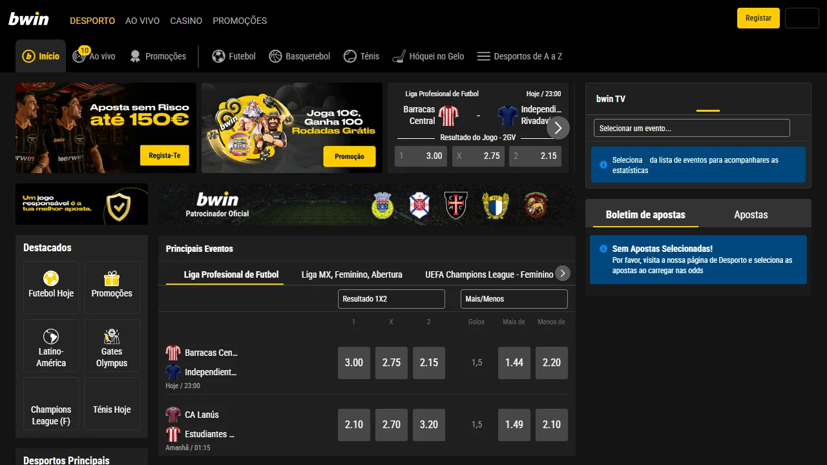This screenshot has height=465, width=827.
Task: Select 2.70 draw odds in CA Lanús row
Action: [x=392, y=425]
